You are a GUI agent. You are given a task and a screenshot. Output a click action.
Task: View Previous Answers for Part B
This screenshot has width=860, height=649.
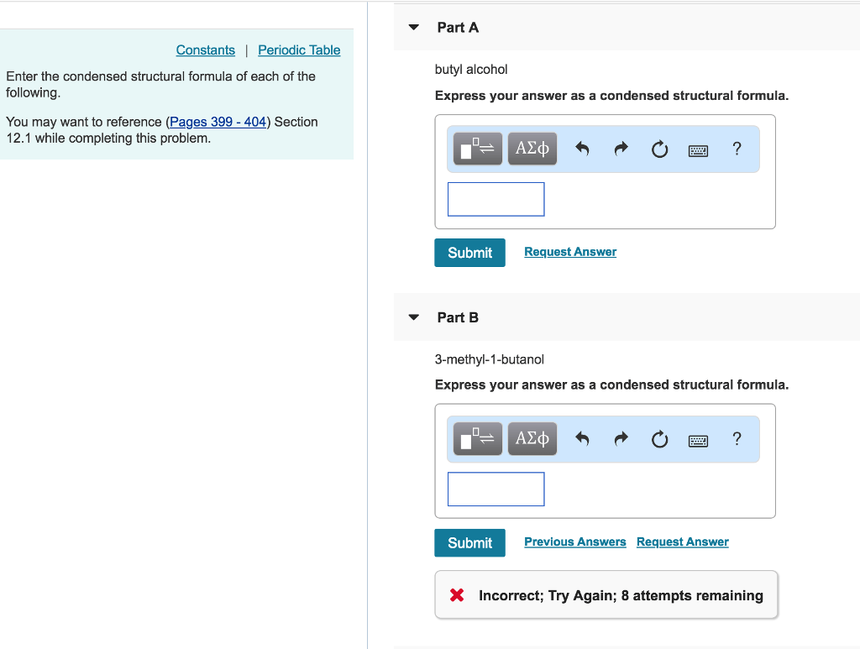coord(574,542)
